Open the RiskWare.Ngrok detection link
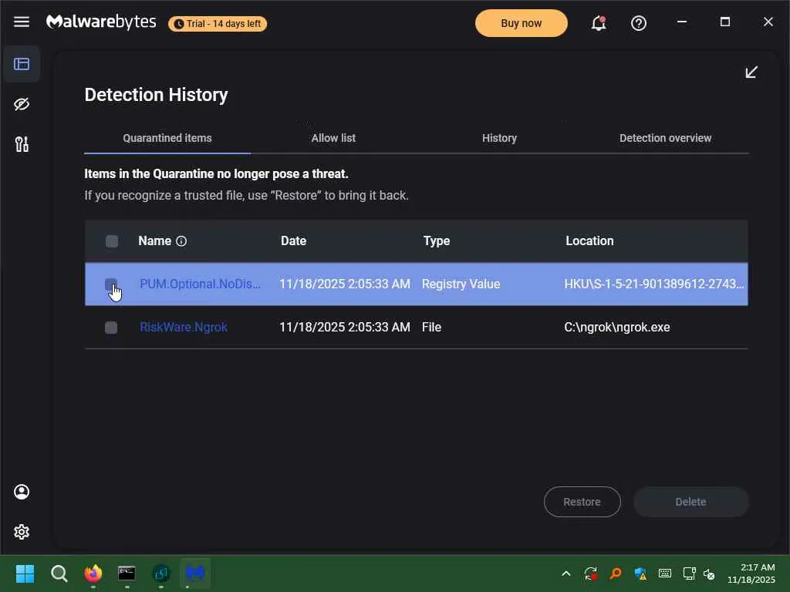 click(184, 327)
